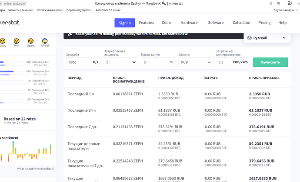Open the Портал государственных bookmark

[79, 10]
